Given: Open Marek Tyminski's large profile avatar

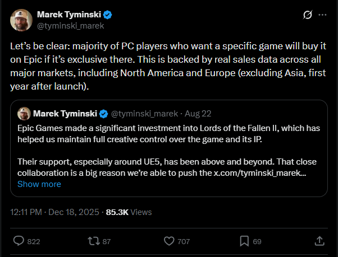Looking at the screenshot, I should tap(21, 19).
